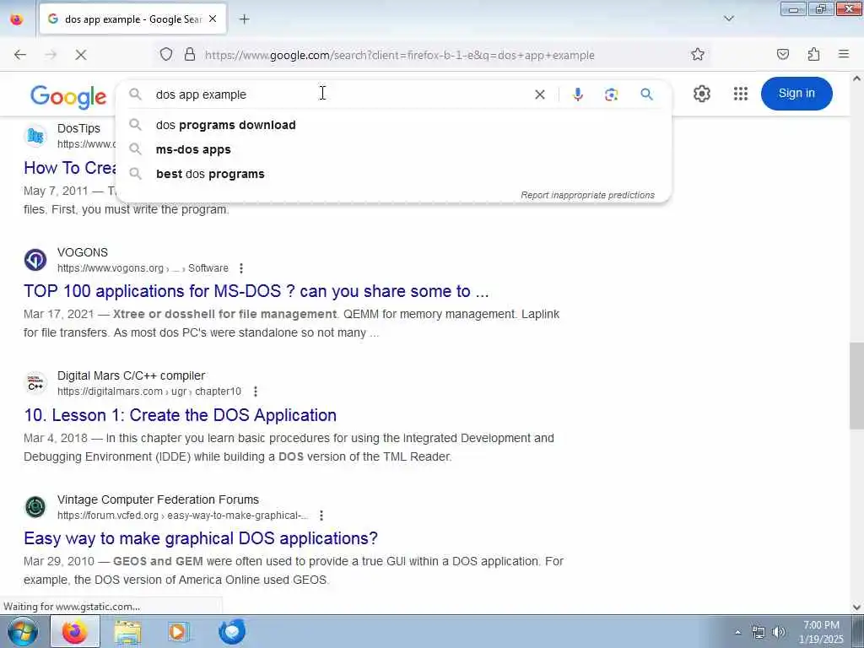The image size is (864, 648).
Task: Show hidden system tray icons arrow
Action: [x=737, y=633]
